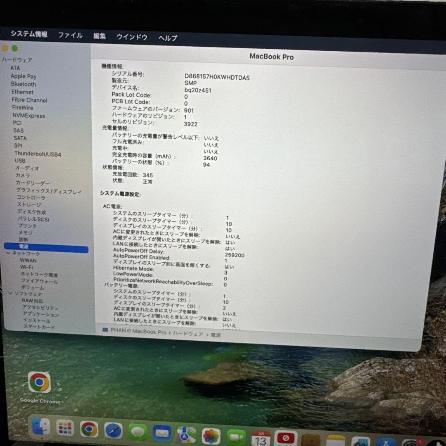Select NVMExpress in the sidebar
This screenshot has width=446, height=446.
click(29, 116)
